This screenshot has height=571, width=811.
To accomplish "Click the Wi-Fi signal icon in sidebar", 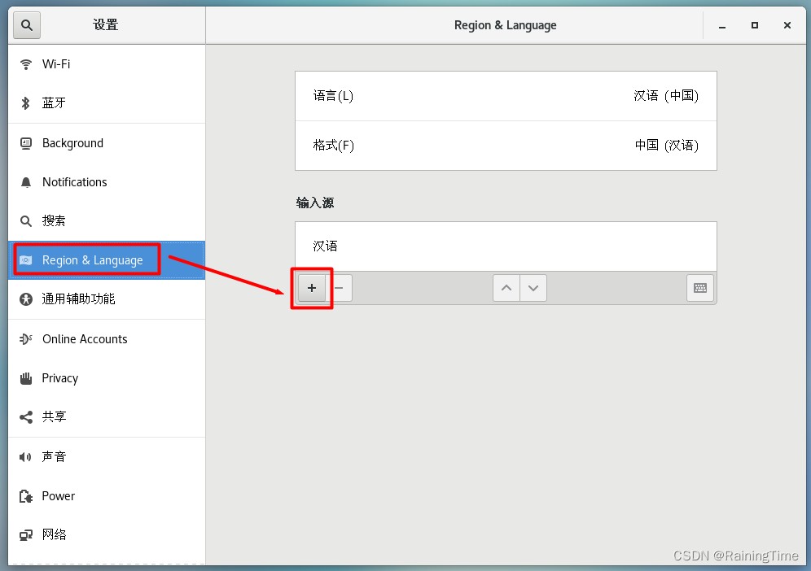I will click(x=26, y=64).
